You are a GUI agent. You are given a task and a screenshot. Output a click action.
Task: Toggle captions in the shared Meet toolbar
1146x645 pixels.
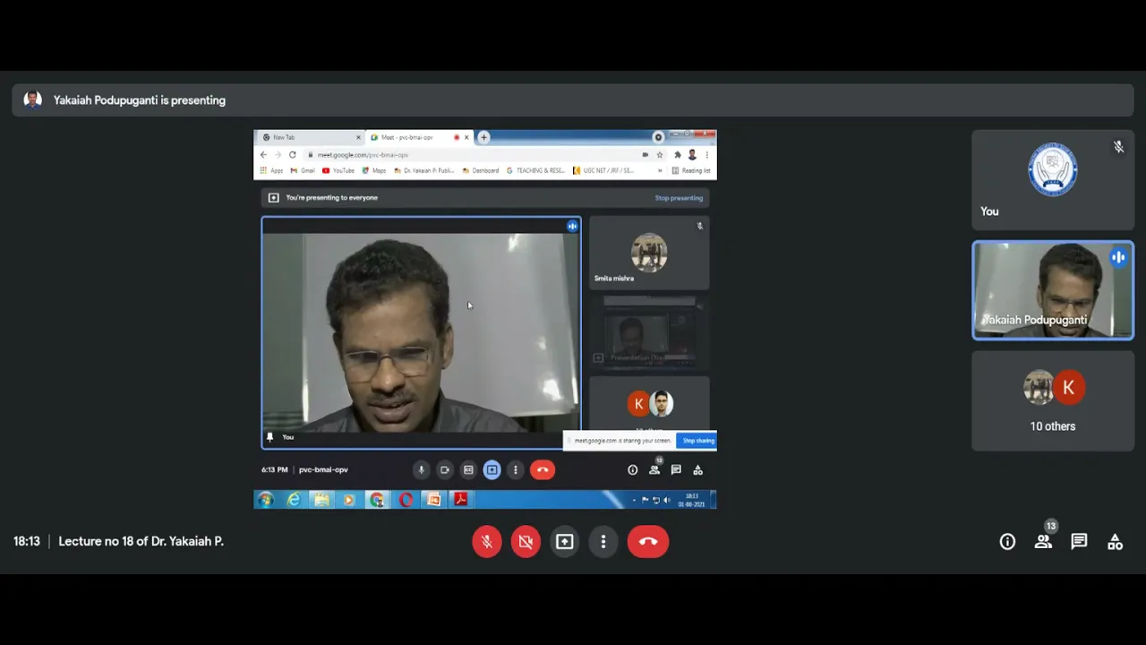click(468, 469)
